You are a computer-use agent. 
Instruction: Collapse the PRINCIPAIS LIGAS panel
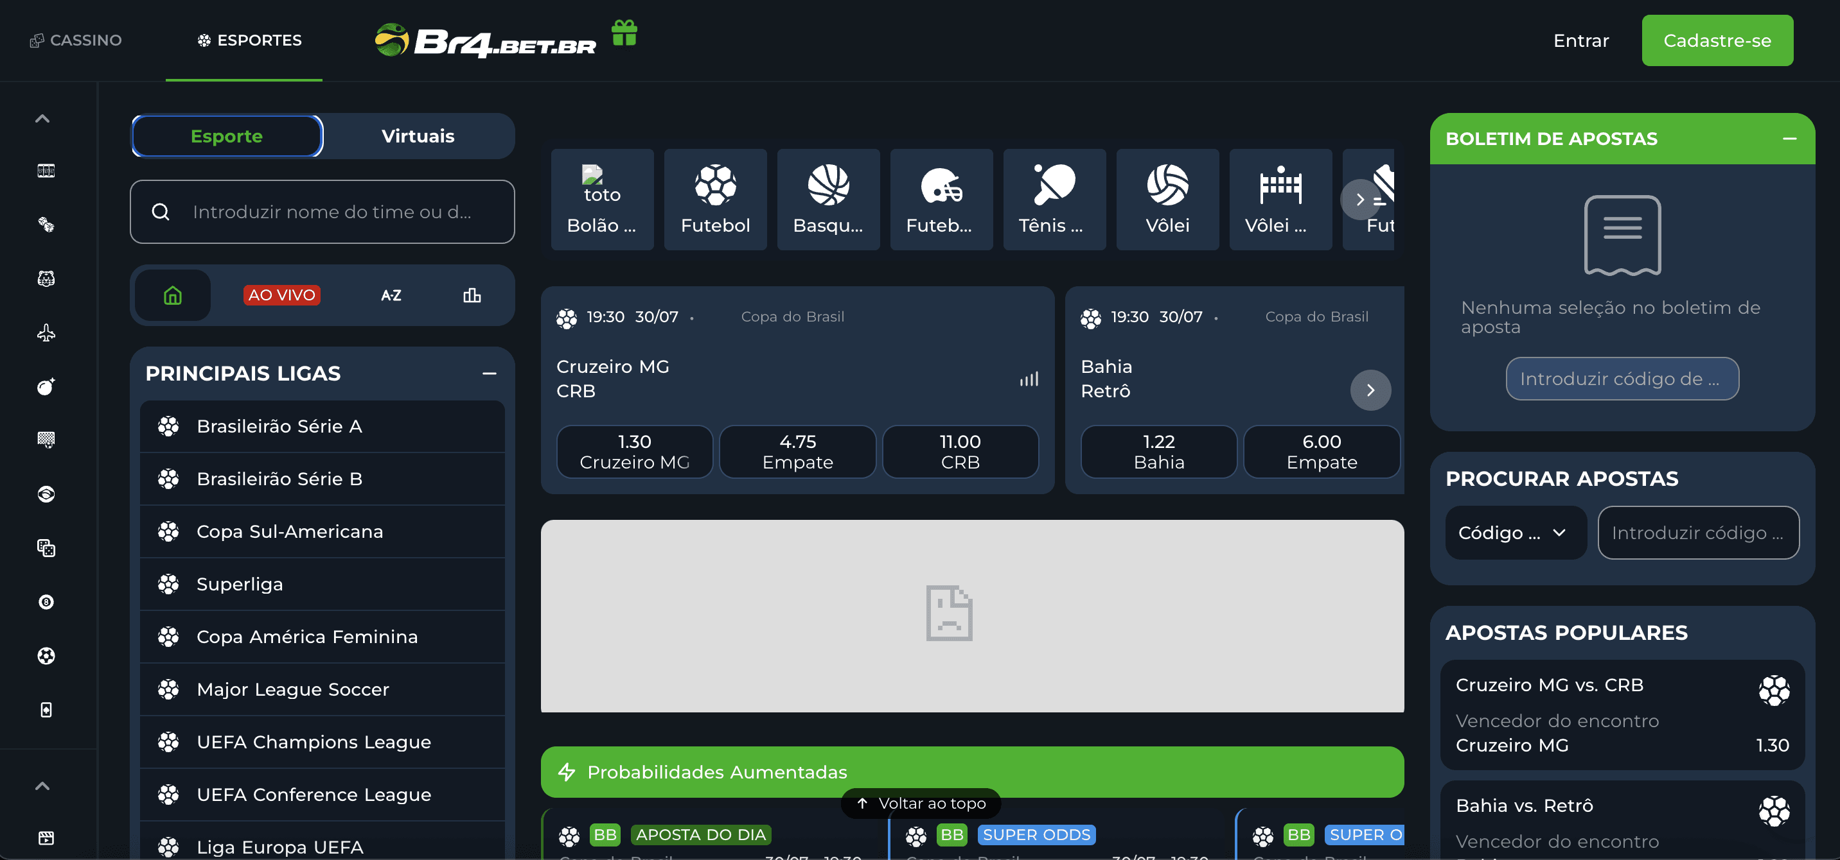click(490, 374)
